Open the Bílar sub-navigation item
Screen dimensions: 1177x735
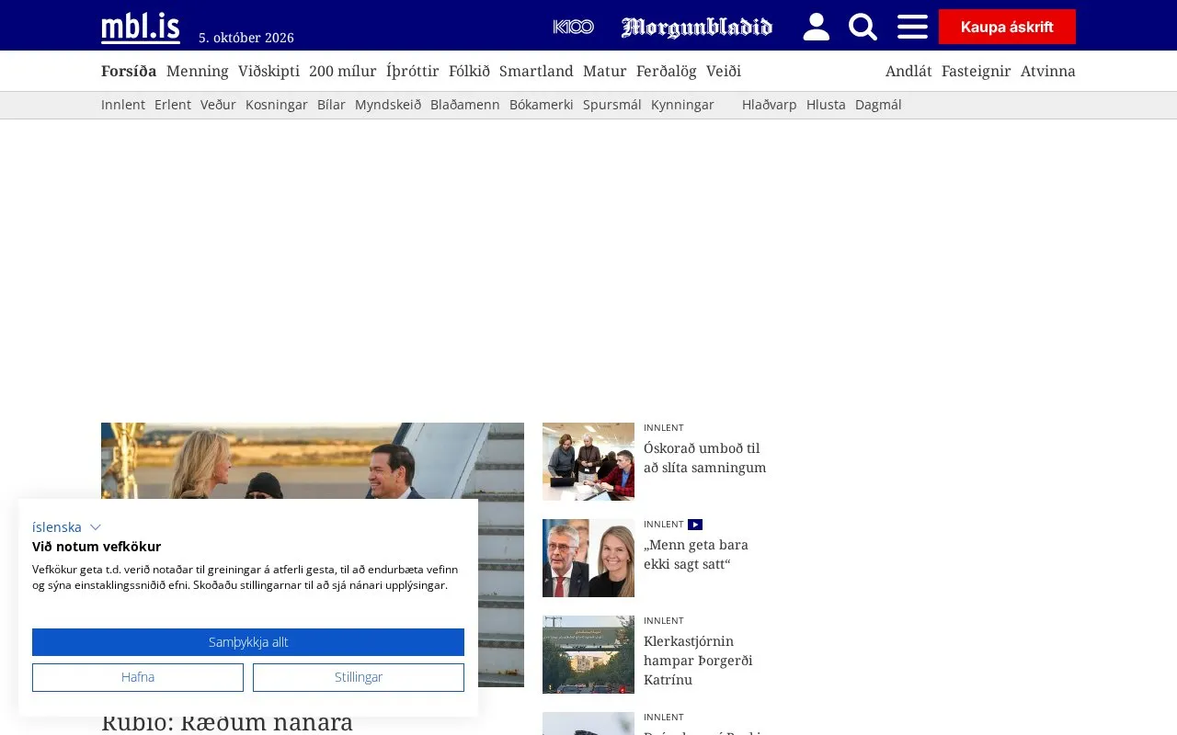[x=331, y=105]
